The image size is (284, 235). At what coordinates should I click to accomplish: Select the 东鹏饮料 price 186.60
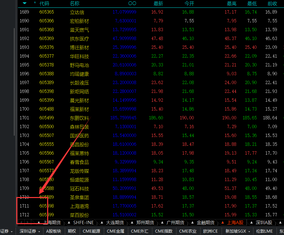click(156, 118)
